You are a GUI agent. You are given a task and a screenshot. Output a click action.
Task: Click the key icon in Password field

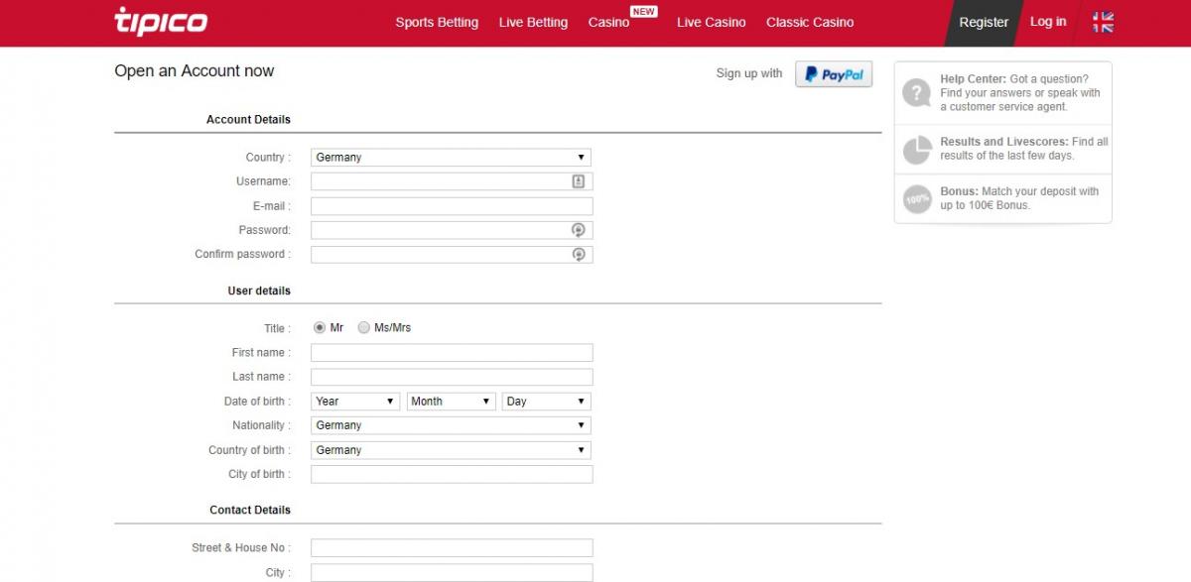pyautogui.click(x=579, y=230)
